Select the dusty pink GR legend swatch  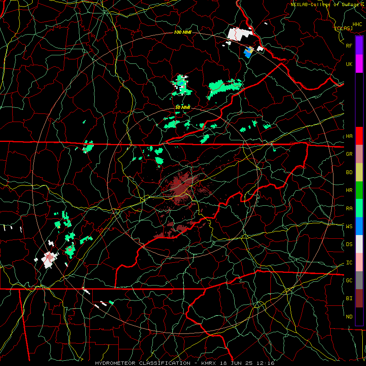359,154
